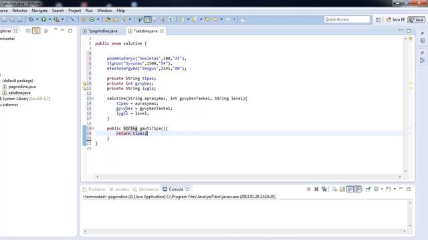
Task: Open the Run button dropdown arrow
Action: coord(49,19)
